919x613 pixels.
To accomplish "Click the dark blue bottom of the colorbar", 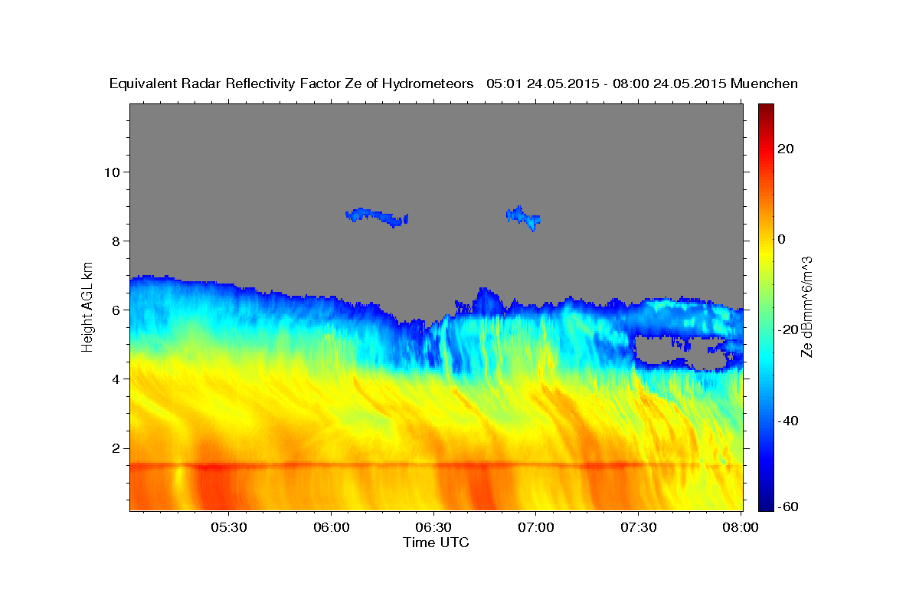I will (x=766, y=502).
